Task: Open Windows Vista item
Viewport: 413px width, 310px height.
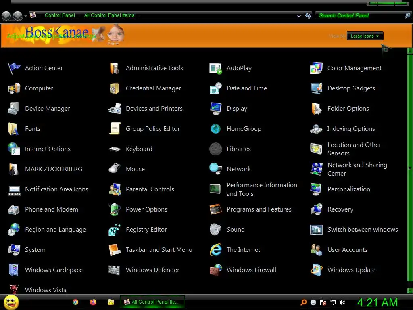Action: coord(46,290)
